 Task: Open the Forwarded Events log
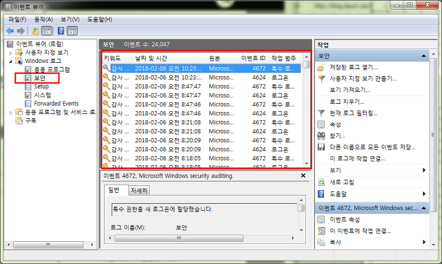point(56,104)
